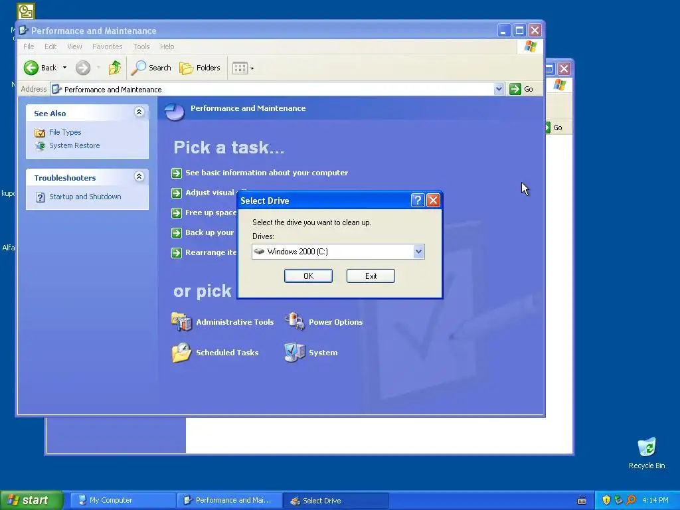680x510 pixels.
Task: Click the Start button
Action: [31, 500]
